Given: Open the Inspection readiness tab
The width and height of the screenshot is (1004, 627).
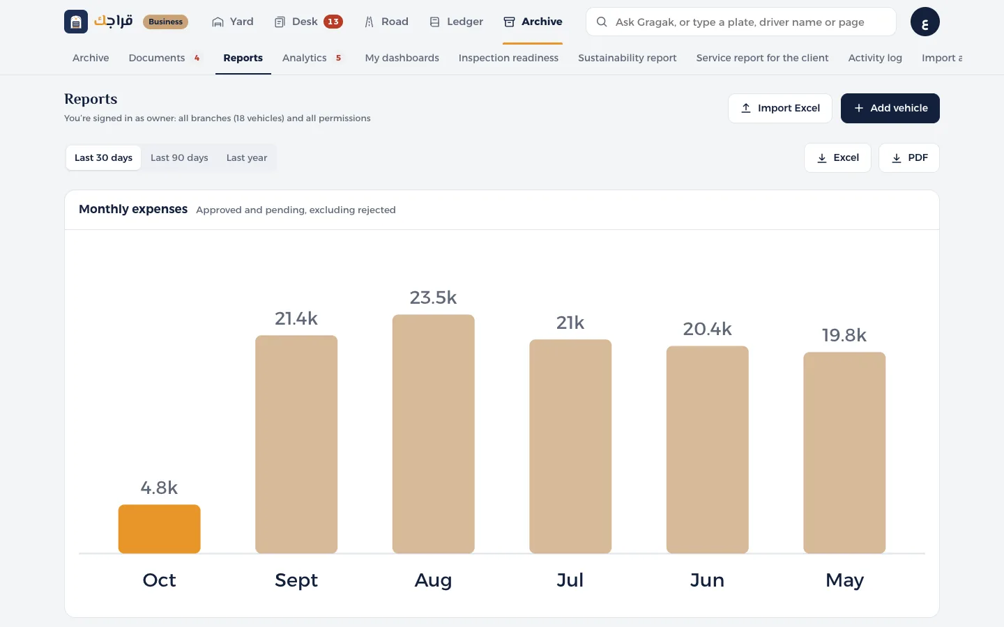Looking at the screenshot, I should point(508,58).
